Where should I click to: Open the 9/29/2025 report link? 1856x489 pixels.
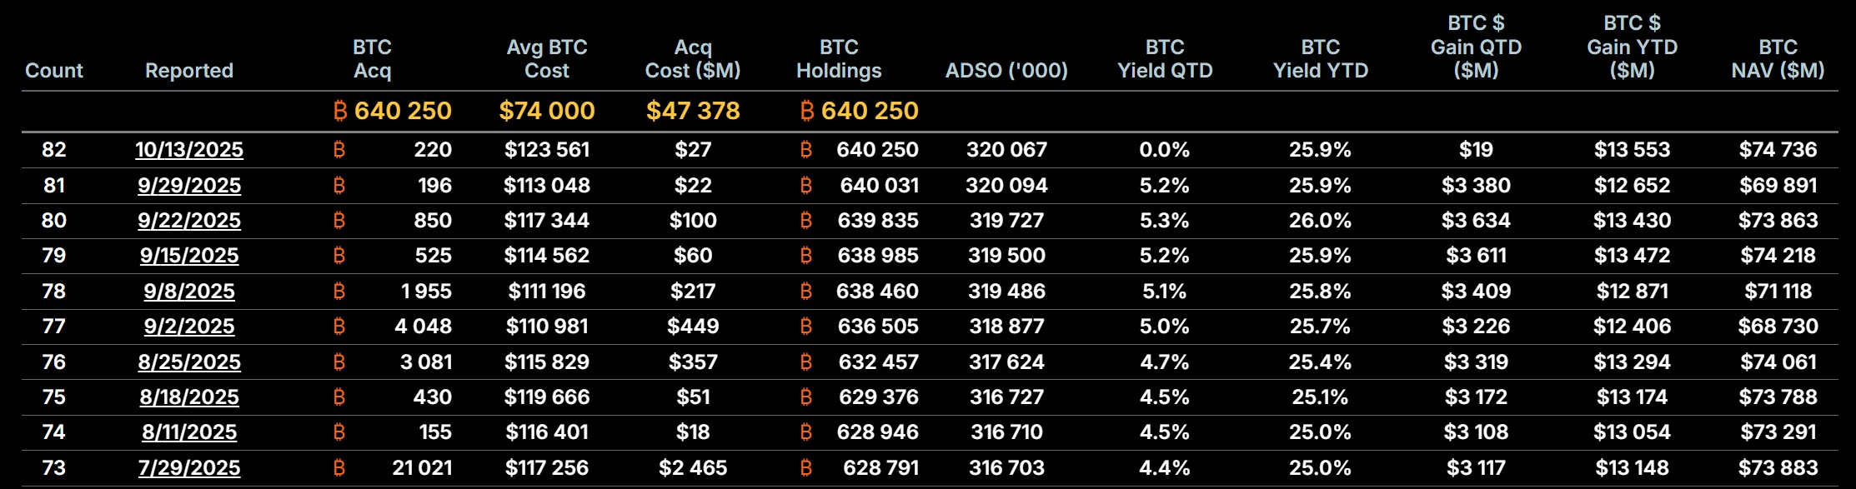tap(189, 185)
